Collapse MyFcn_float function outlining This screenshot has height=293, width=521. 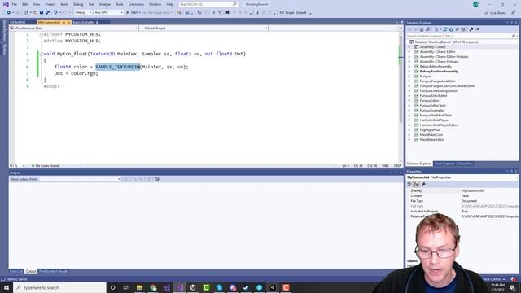pyautogui.click(x=42, y=54)
